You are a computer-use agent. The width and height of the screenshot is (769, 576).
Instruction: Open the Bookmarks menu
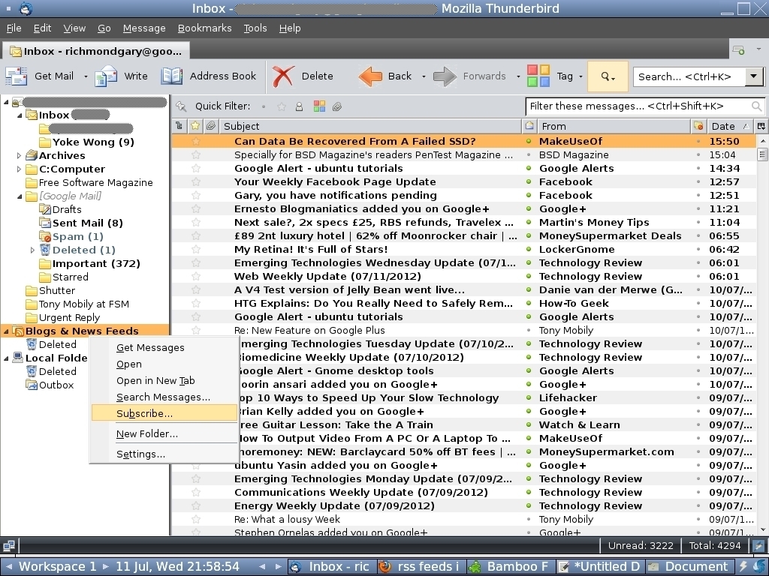pos(204,28)
